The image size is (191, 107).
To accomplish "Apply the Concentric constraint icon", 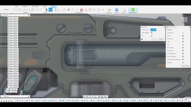I will 90,10.
